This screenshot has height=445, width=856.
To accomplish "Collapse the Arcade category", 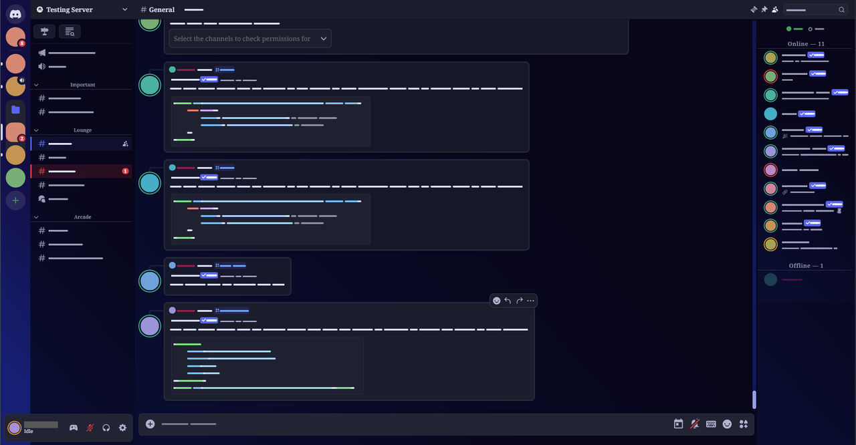I will point(82,217).
